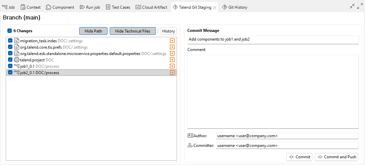Click the job1_0.1 job icon
Viewport: 365px width, 165px height.
pyautogui.click(x=17, y=66)
